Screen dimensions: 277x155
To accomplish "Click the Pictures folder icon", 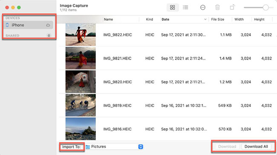I will tap(88, 147).
